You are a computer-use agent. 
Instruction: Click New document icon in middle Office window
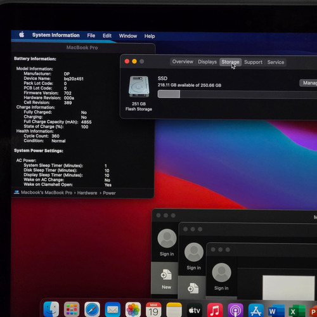pyautogui.click(x=193, y=288)
